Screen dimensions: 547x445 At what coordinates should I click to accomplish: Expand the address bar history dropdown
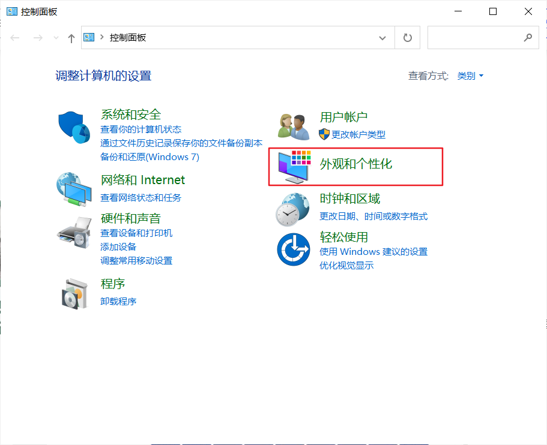point(382,38)
